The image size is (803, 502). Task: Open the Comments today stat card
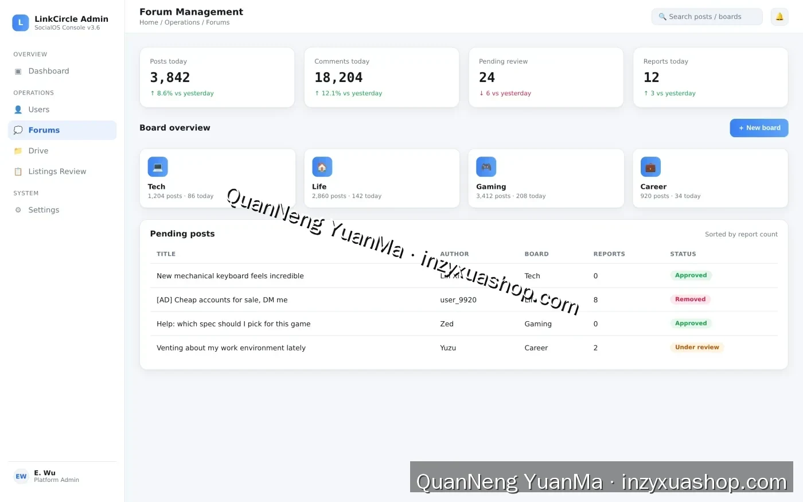381,77
